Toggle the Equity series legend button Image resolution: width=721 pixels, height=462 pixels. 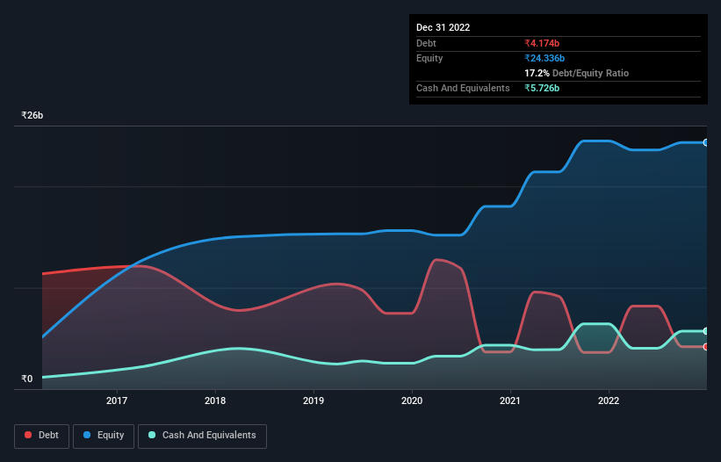point(104,436)
